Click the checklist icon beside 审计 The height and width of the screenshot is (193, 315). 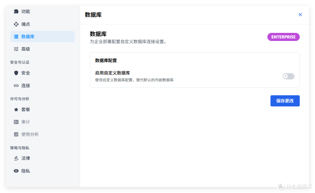point(16,122)
